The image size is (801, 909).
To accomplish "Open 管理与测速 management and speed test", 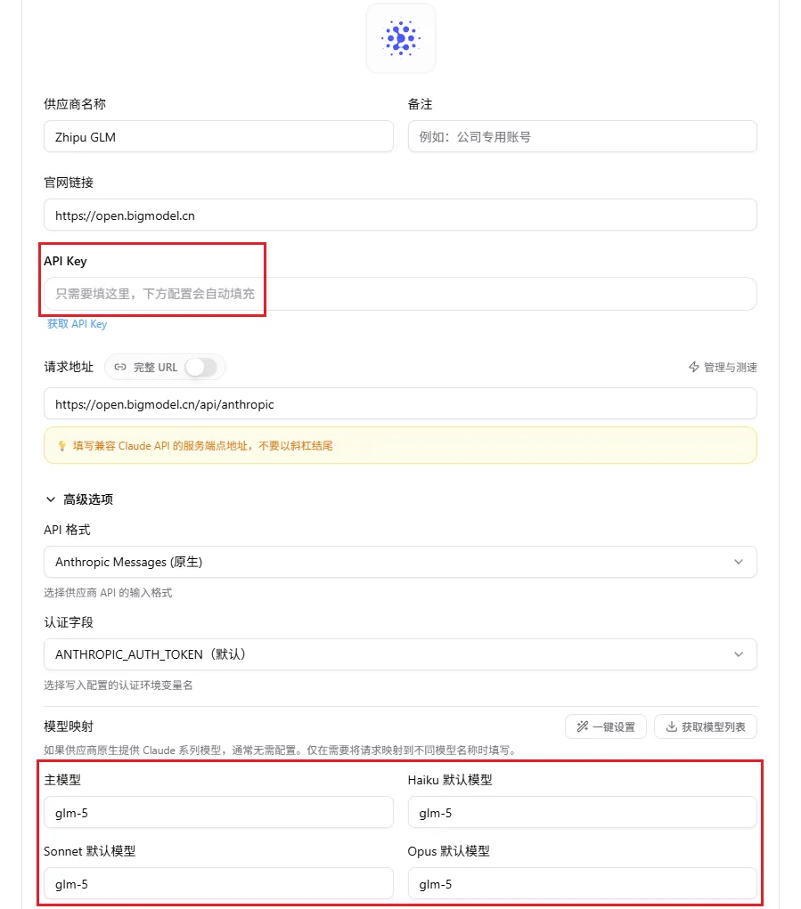I will pyautogui.click(x=723, y=367).
